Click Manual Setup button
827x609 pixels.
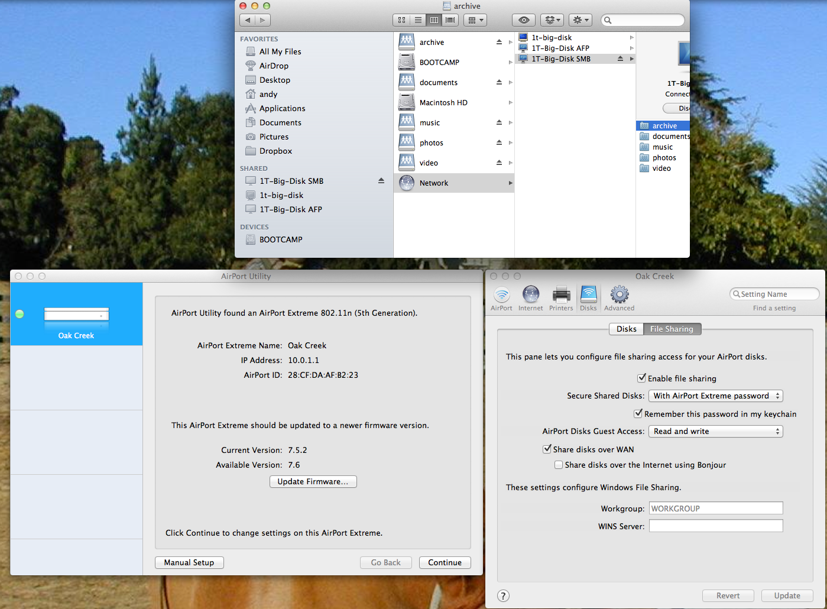tap(189, 562)
